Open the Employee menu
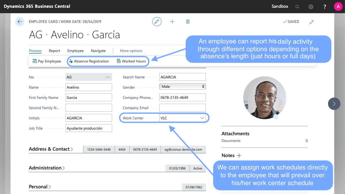 click(x=75, y=51)
